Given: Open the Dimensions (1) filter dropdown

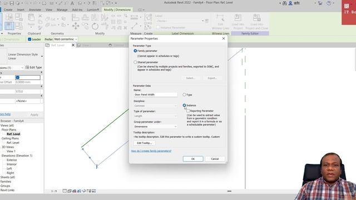Looking at the screenshot, I should (12, 68).
